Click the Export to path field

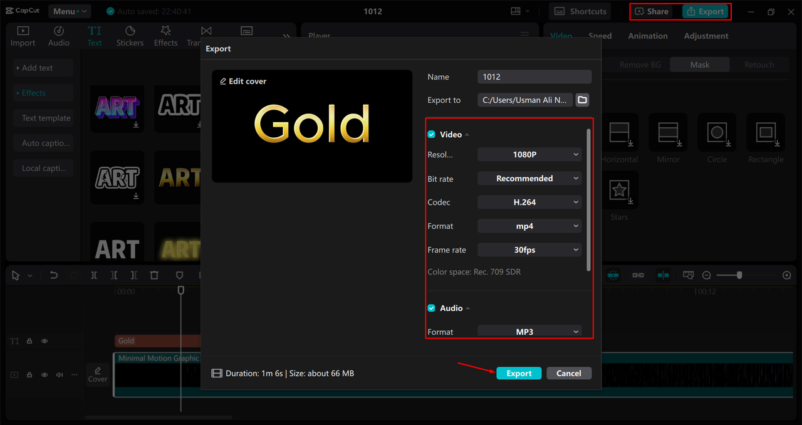pos(525,100)
